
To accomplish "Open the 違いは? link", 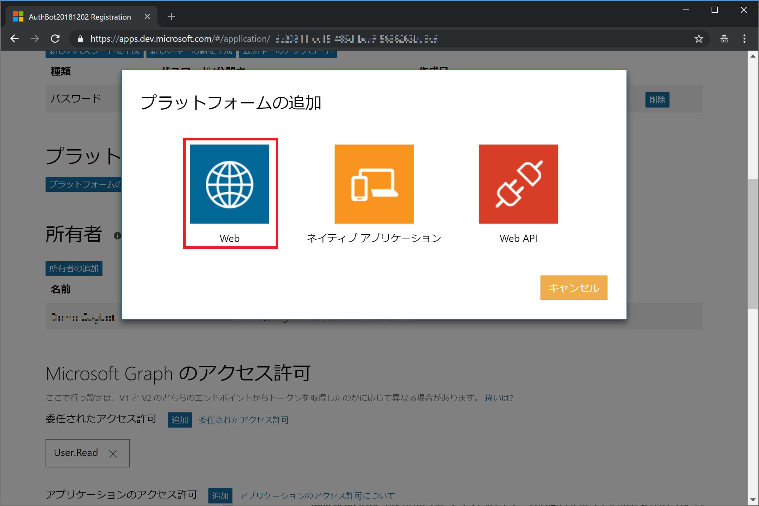I will (499, 398).
